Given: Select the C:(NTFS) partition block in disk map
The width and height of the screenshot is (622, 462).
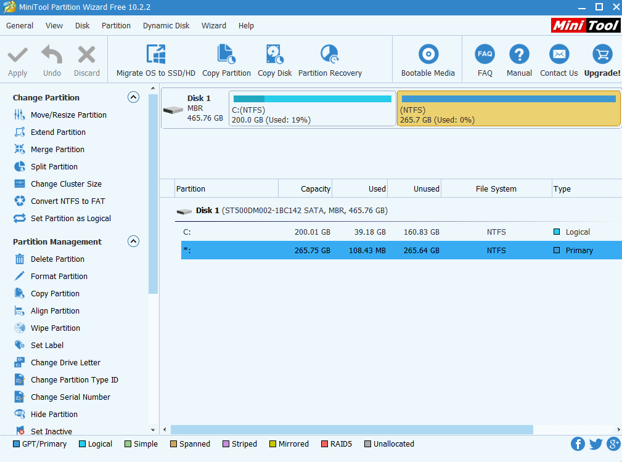Looking at the screenshot, I should (312, 108).
